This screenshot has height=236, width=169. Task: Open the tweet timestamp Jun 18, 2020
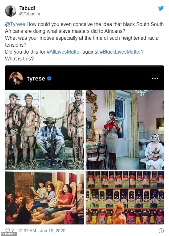click(x=42, y=231)
